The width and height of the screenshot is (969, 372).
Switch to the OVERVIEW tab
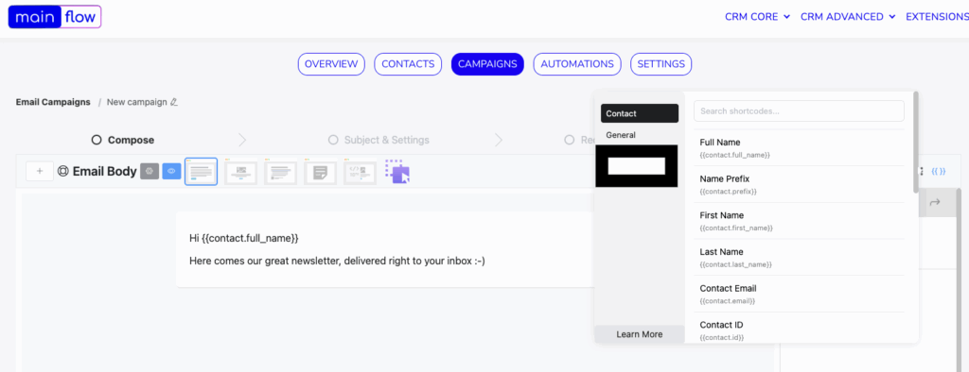[331, 64]
